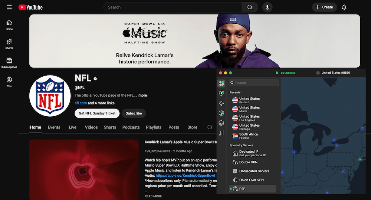
Task: Connect to United States Chicago server
Action: point(252,127)
